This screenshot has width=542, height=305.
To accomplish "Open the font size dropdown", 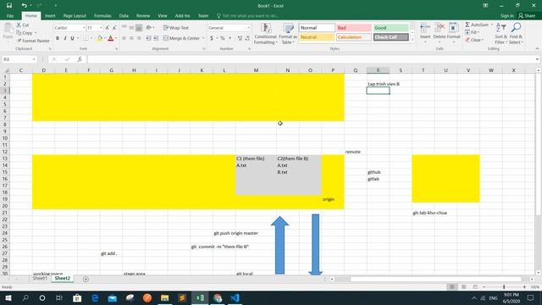I will [101, 28].
